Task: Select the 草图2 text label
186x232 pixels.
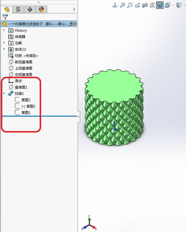Action: tap(26, 100)
